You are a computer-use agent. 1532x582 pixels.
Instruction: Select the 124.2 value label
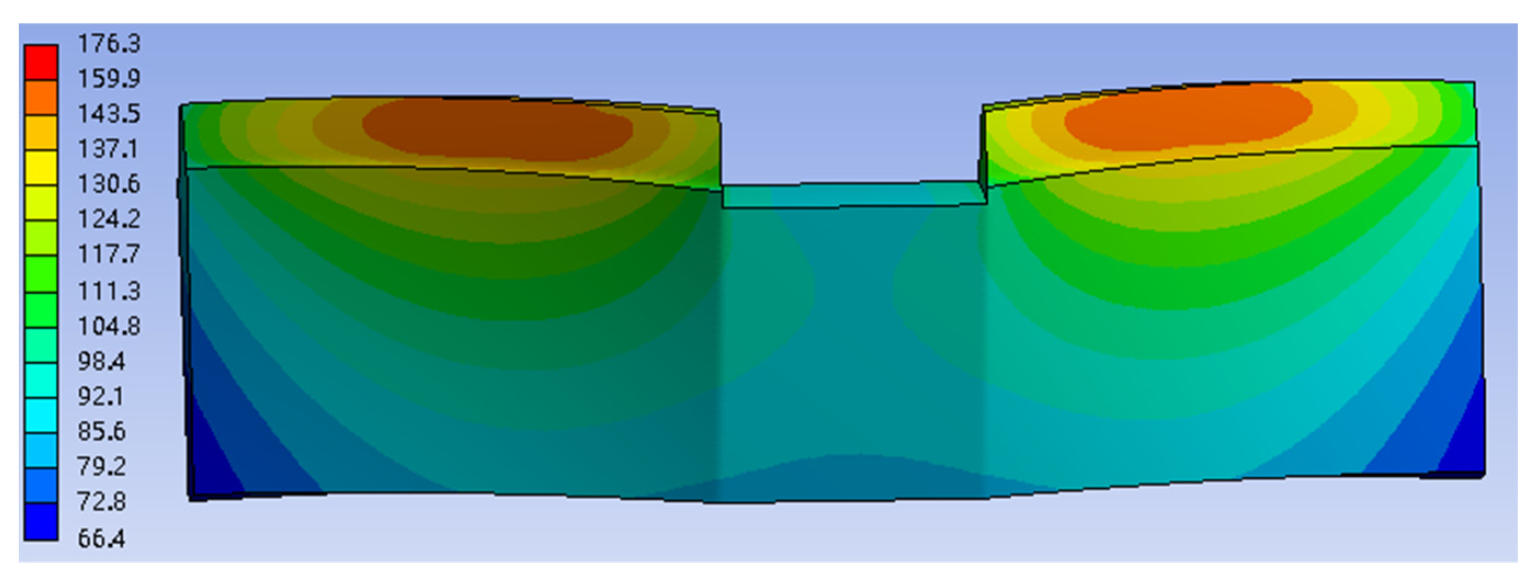109,220
